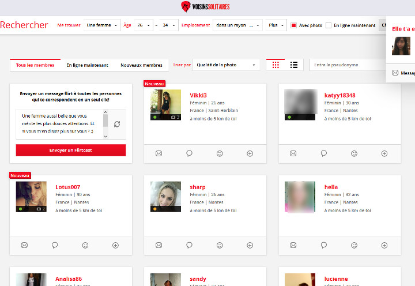Image resolution: width=415 pixels, height=286 pixels.
Task: Switch to En ligne maintenant tab
Action: coord(88,65)
